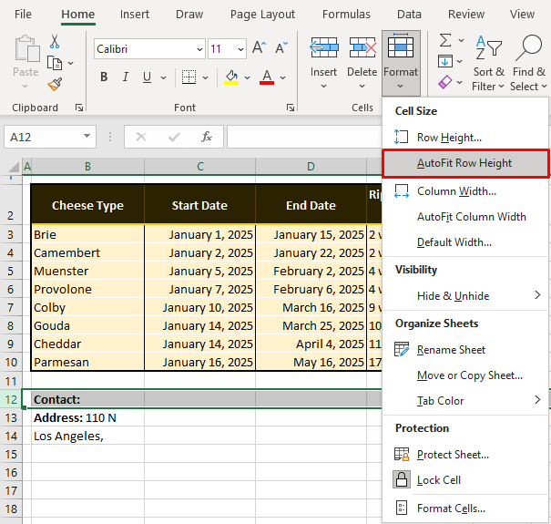Click the Insert Function fx icon
Image resolution: width=551 pixels, height=524 pixels.
[x=207, y=137]
